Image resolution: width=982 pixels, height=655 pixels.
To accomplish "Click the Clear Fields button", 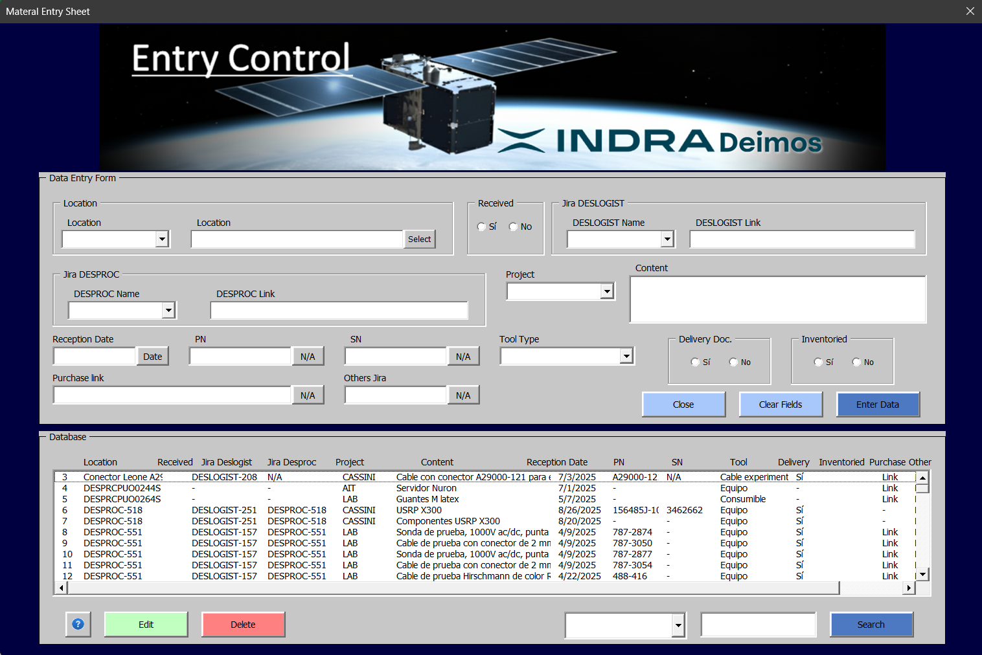I will 781,405.
